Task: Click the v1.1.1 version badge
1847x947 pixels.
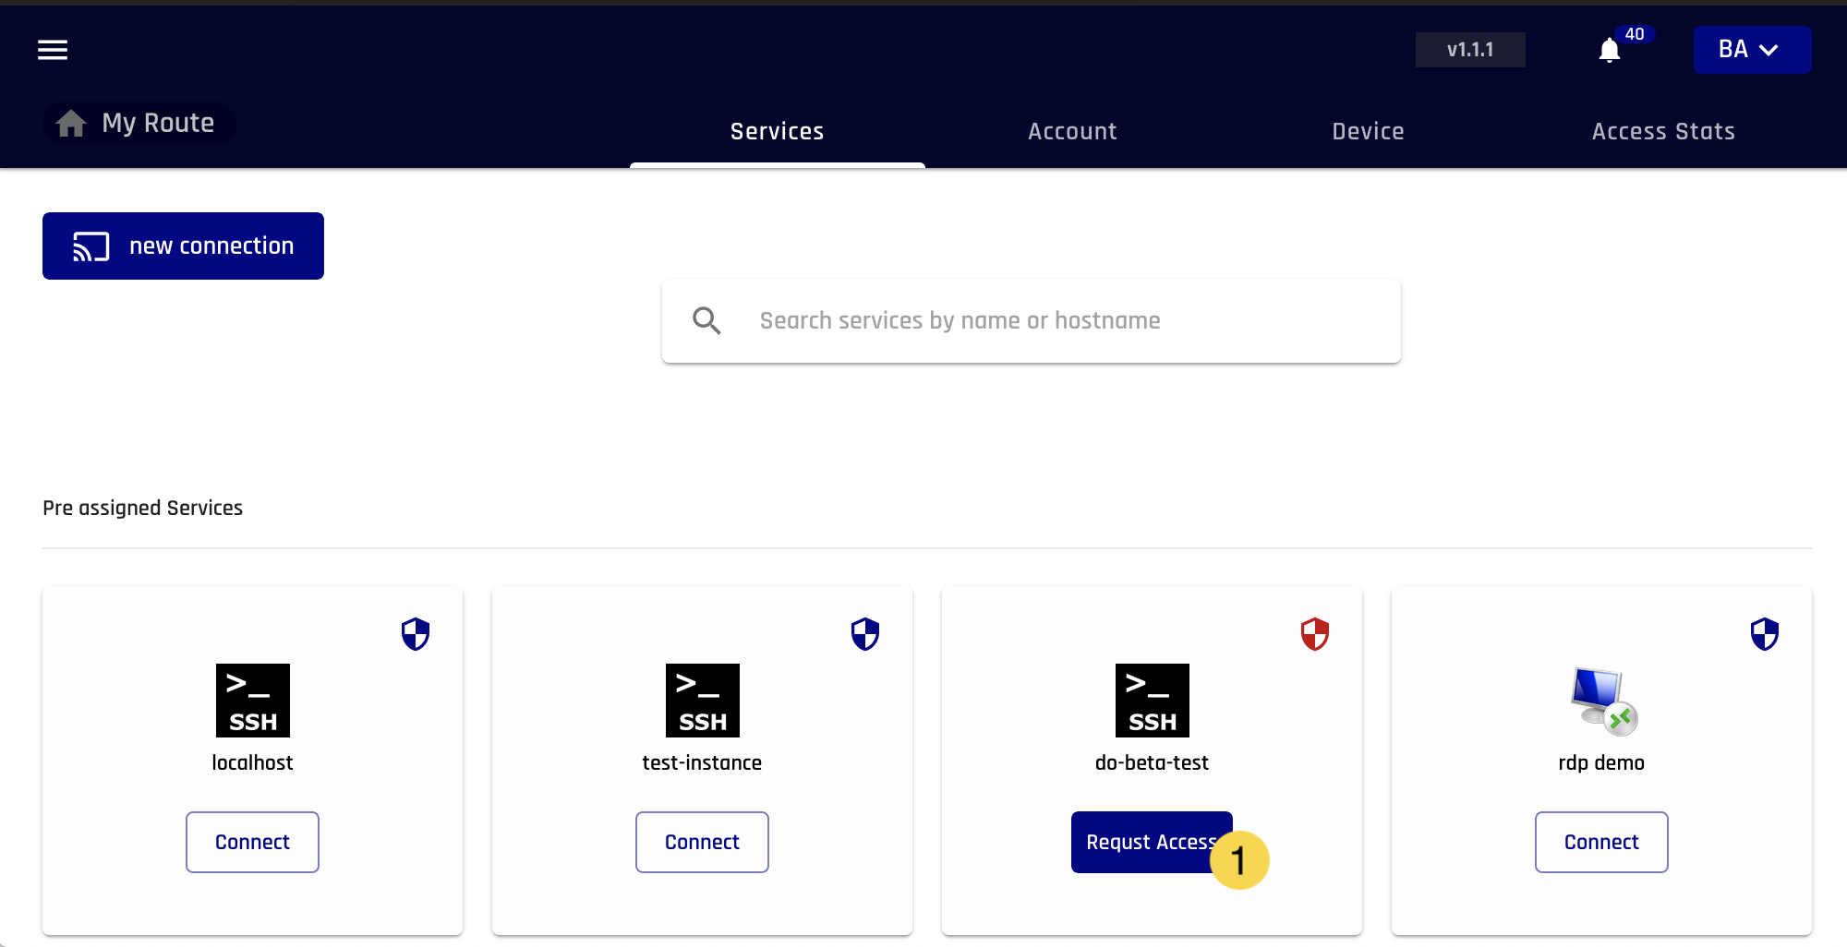Action: coord(1470,50)
